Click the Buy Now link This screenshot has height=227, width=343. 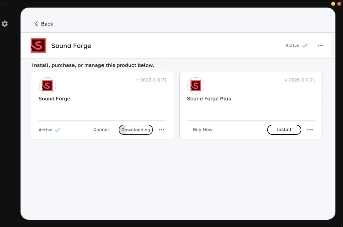pyautogui.click(x=203, y=129)
